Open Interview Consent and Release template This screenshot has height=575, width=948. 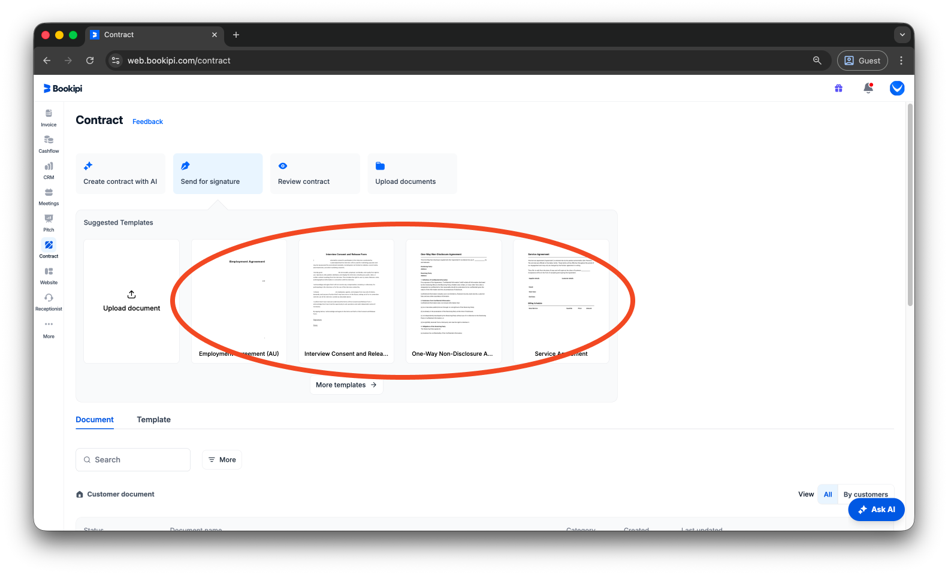tap(346, 301)
